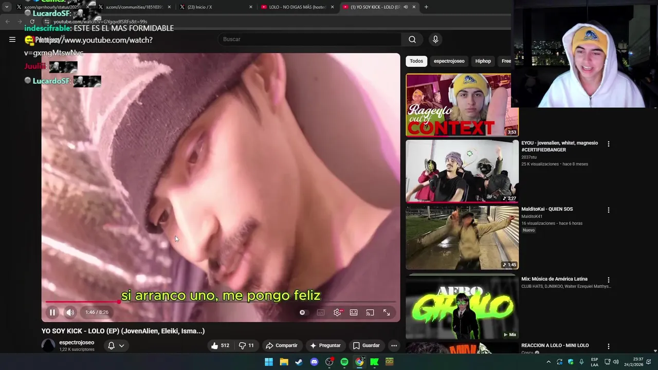Screen dimensions: 658x370
Task: Pause the YouTube video
Action: coord(52,312)
